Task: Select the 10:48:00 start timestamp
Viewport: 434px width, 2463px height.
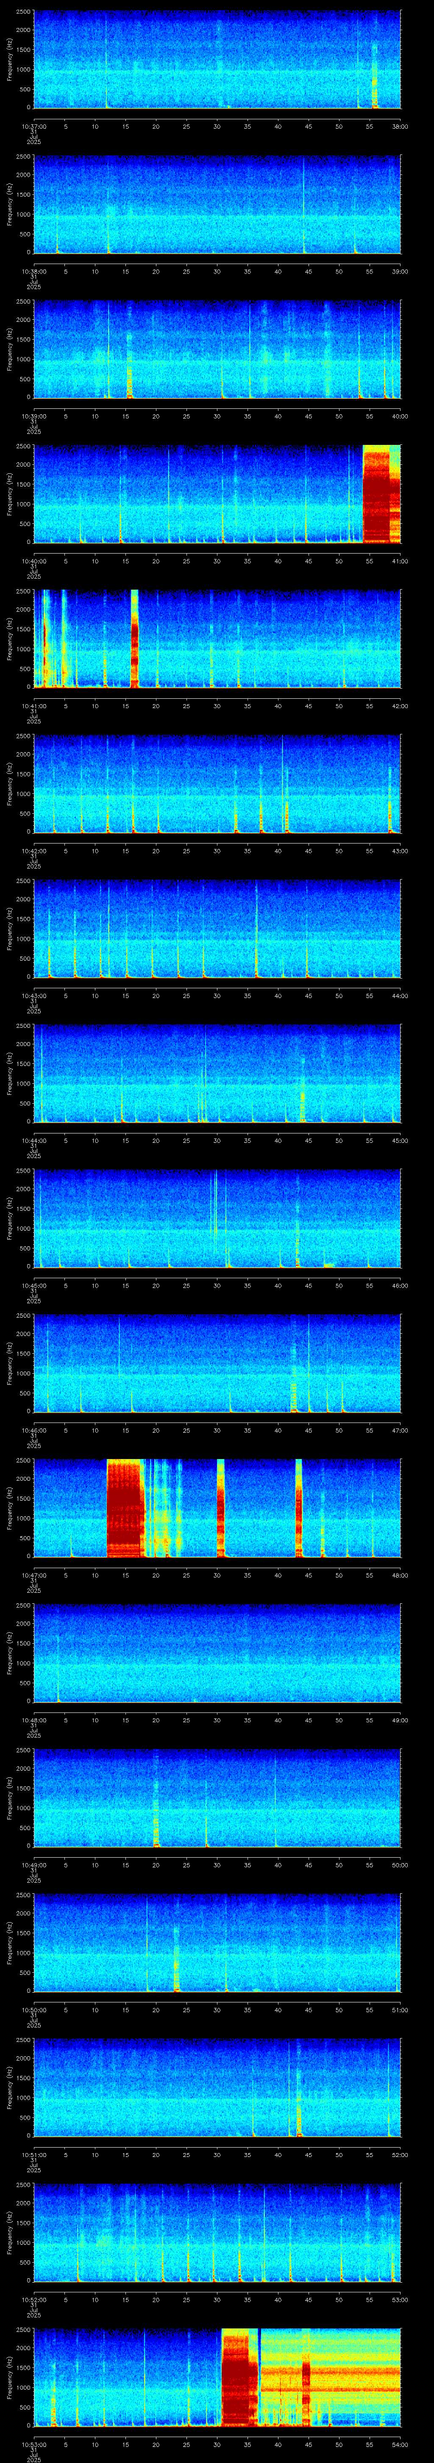Action: [x=33, y=1720]
